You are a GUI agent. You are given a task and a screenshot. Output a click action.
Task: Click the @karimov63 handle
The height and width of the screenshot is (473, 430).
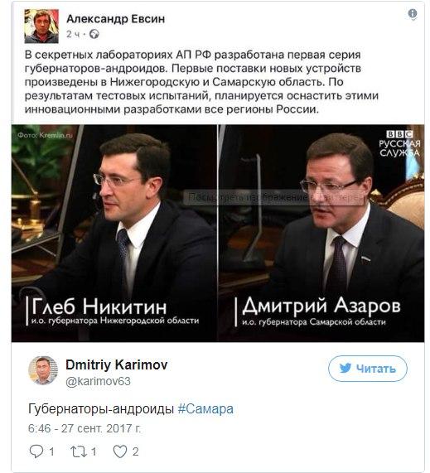coord(98,381)
